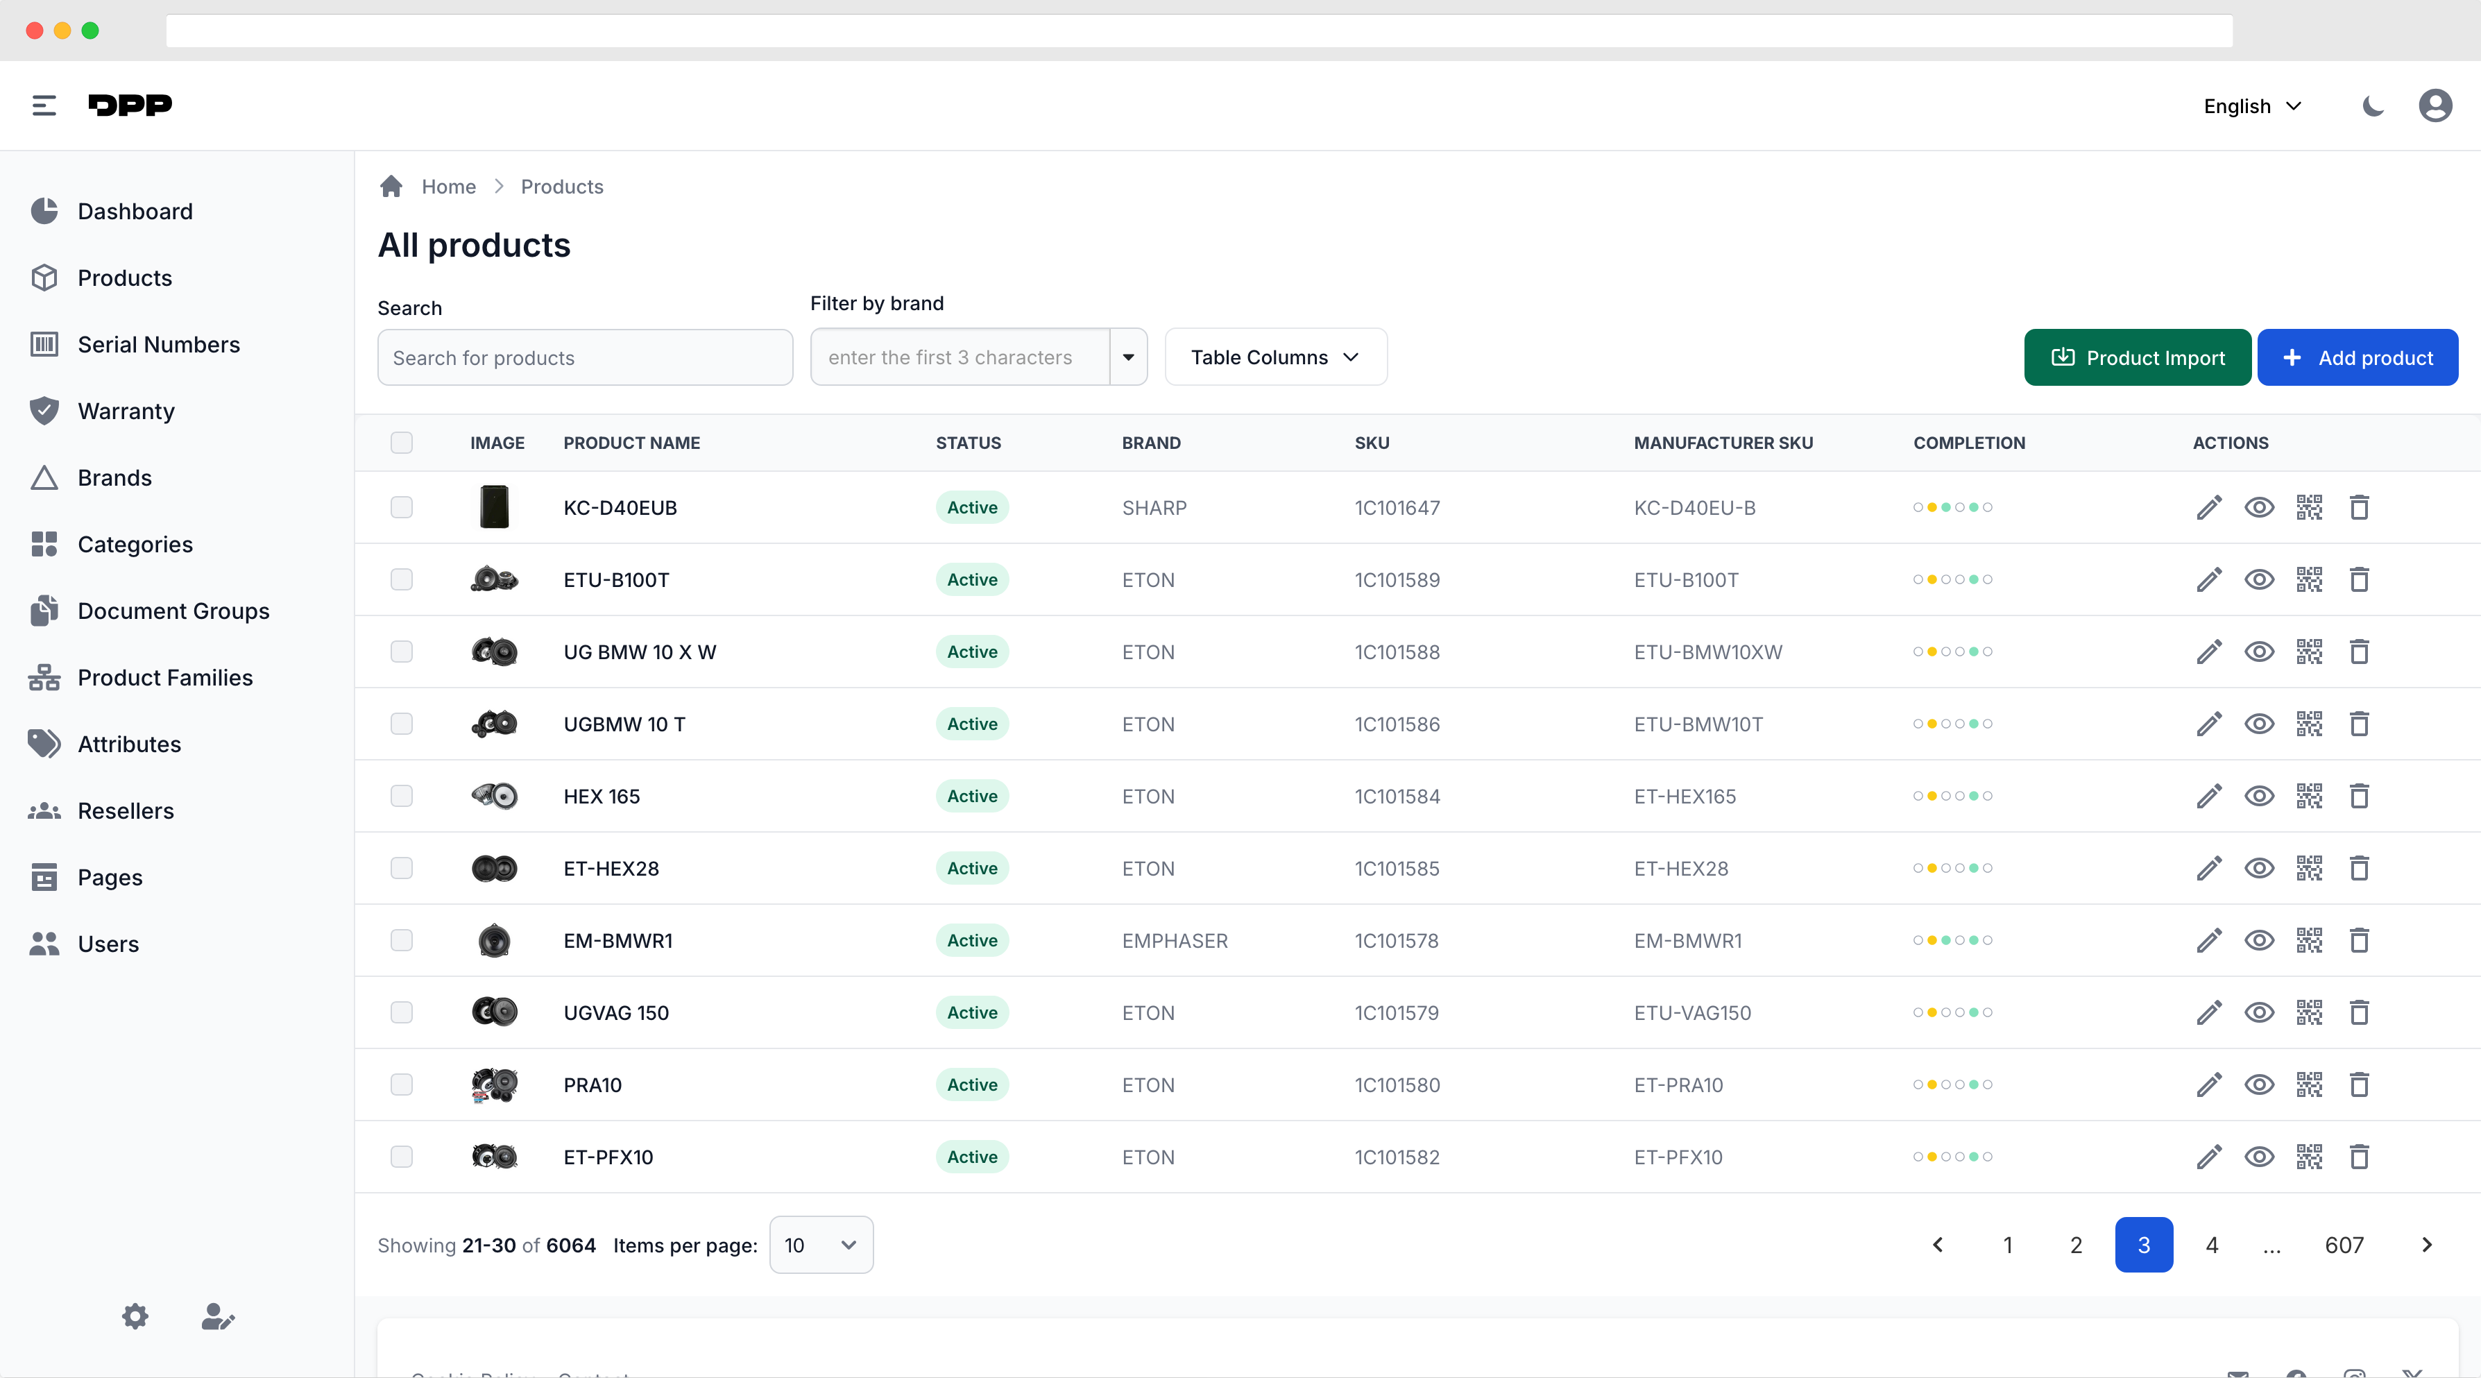Select all products with header checkbox
The image size is (2481, 1378).
coord(402,443)
